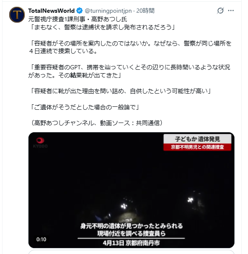Click the 高野あつしチャンネル source credit line

click(96, 123)
